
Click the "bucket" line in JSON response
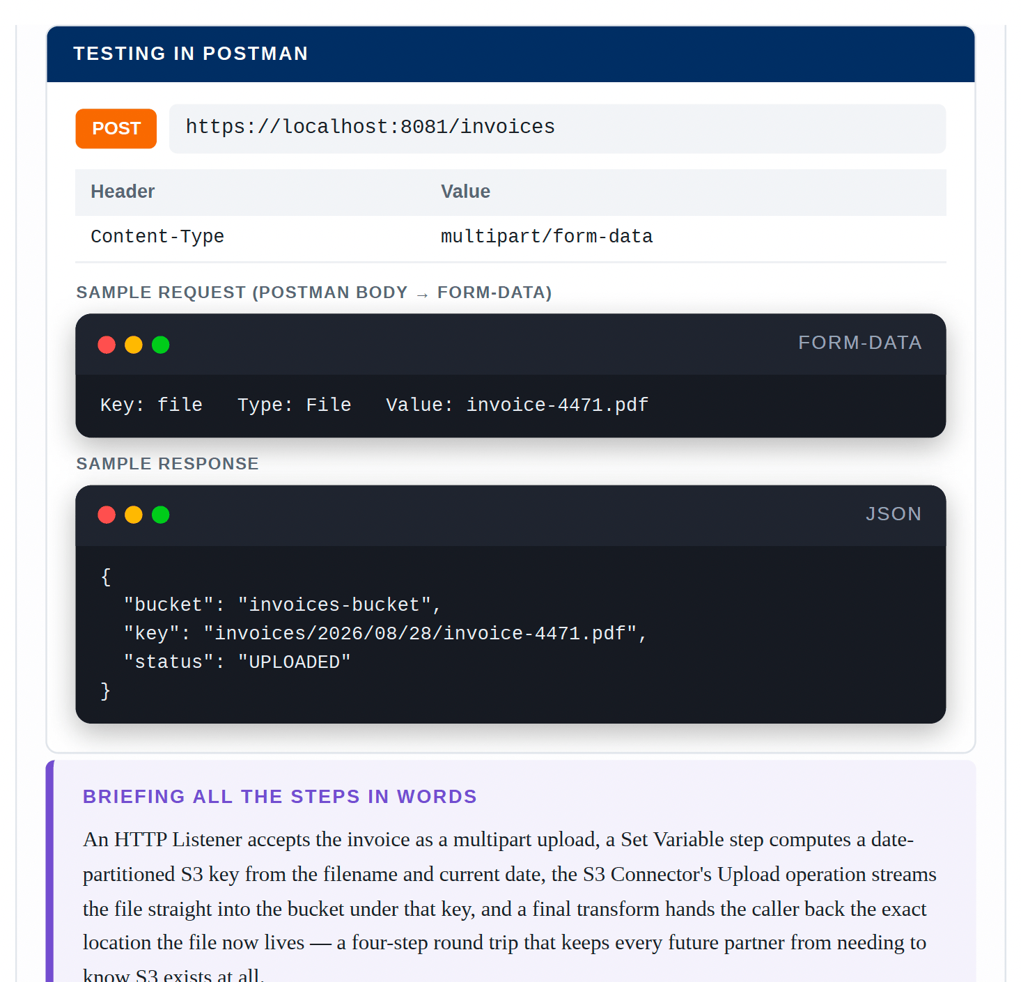pyautogui.click(x=282, y=605)
